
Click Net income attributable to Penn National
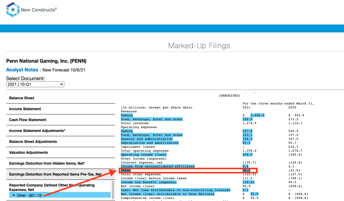click(168, 194)
